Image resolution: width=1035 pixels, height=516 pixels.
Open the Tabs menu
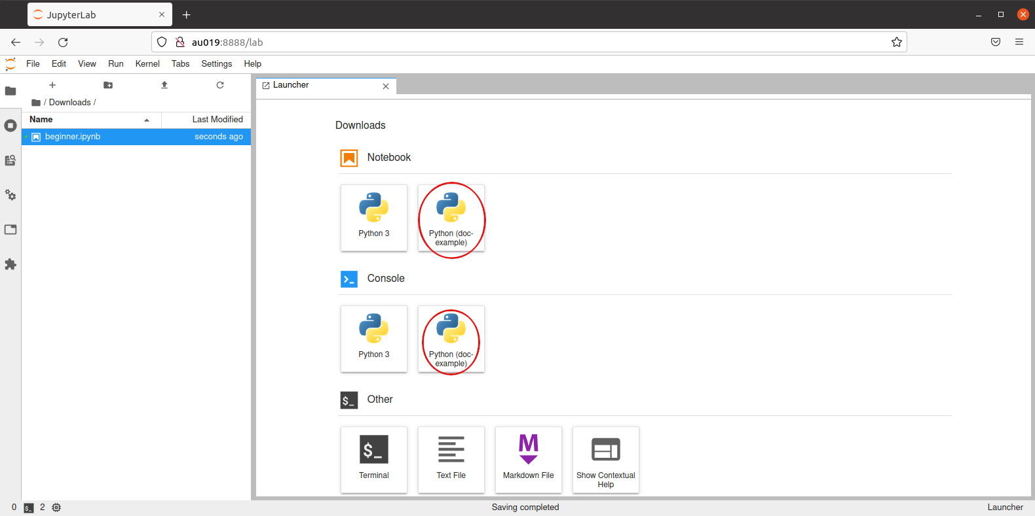[181, 64]
